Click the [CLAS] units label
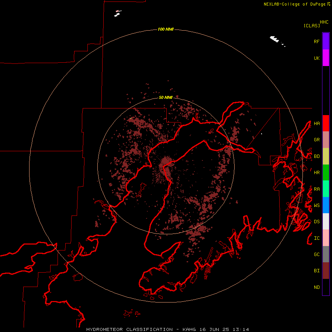 [312, 25]
